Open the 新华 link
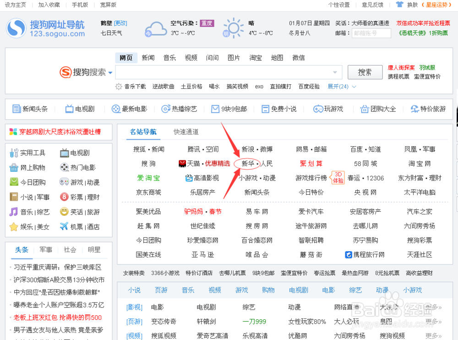Image resolution: width=458 pixels, height=340 pixels. [x=248, y=164]
